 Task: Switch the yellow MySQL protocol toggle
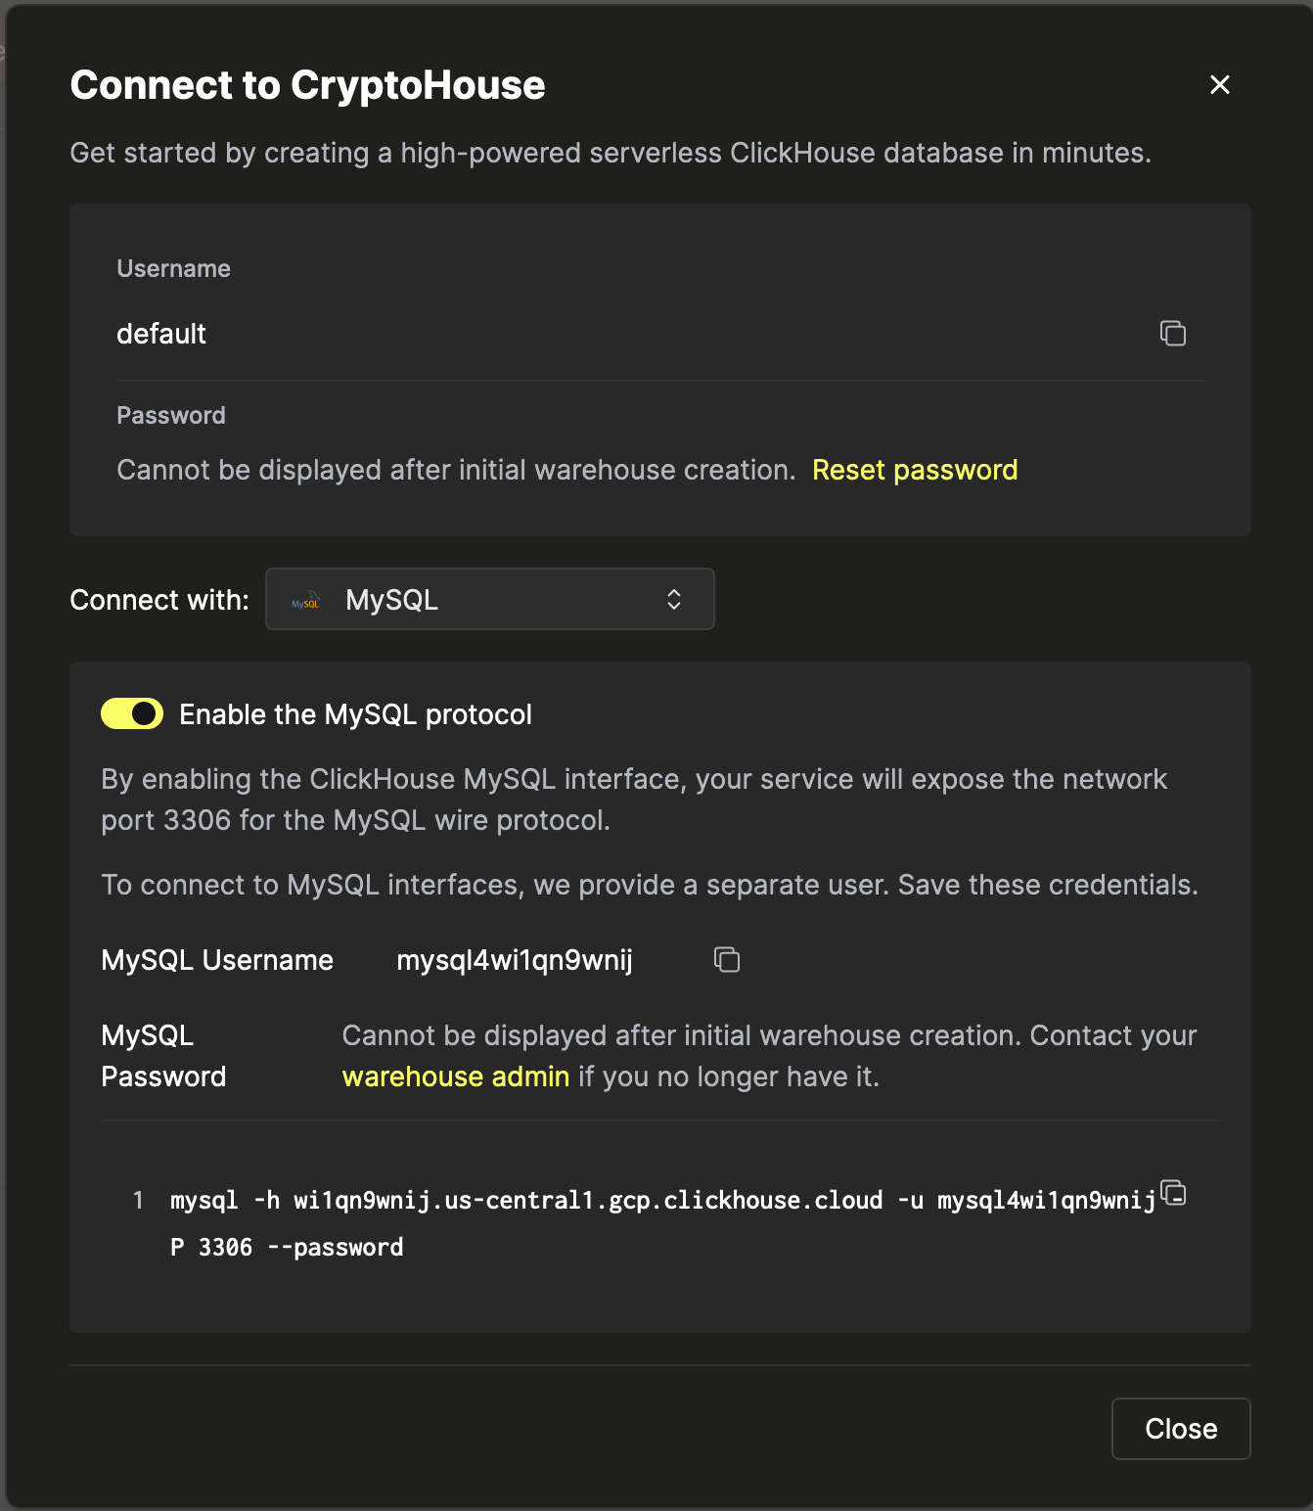(131, 713)
